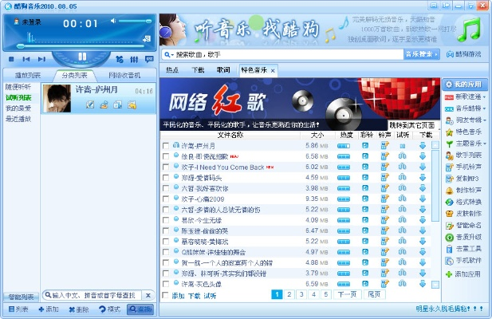Open the 跳转到其它页面 dropdown
This screenshot has height=319, width=492.
[x=413, y=125]
